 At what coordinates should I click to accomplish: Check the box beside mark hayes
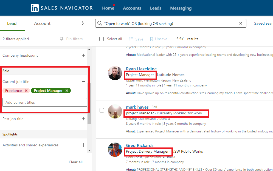tap(102, 110)
